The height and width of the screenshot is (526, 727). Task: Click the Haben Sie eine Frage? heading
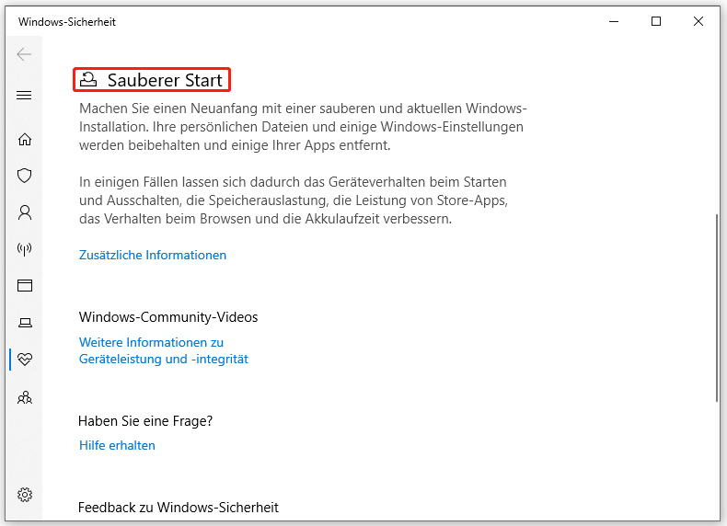tap(145, 421)
